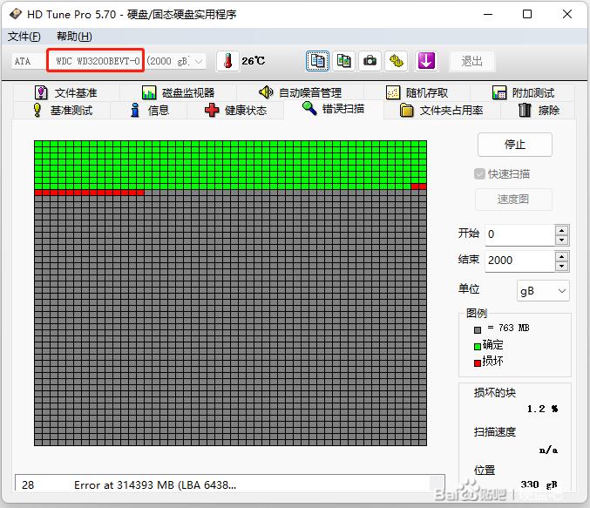Click the 停止 button

pyautogui.click(x=515, y=145)
